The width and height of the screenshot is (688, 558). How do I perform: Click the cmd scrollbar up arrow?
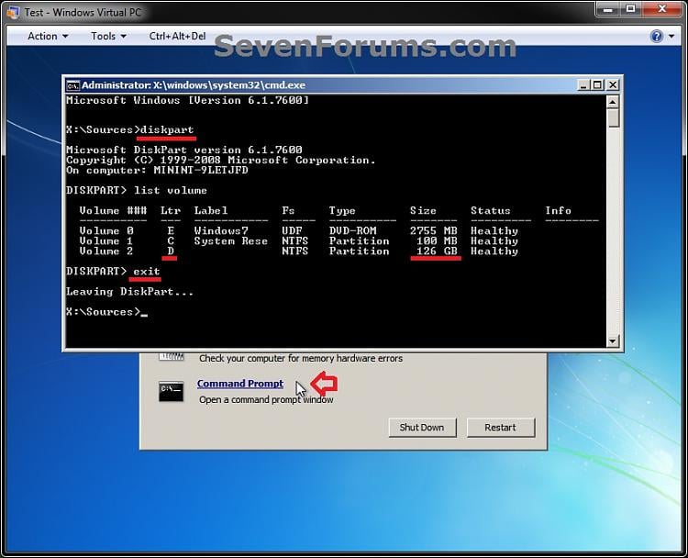(x=613, y=102)
